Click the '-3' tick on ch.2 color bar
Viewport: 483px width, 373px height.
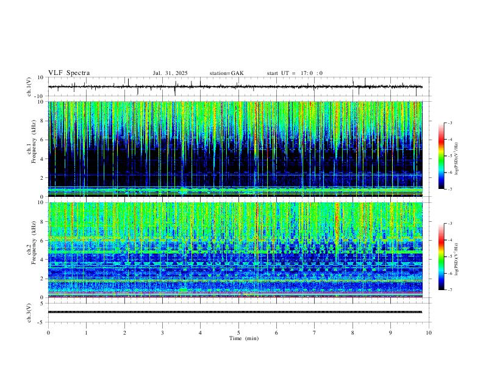[x=449, y=224]
